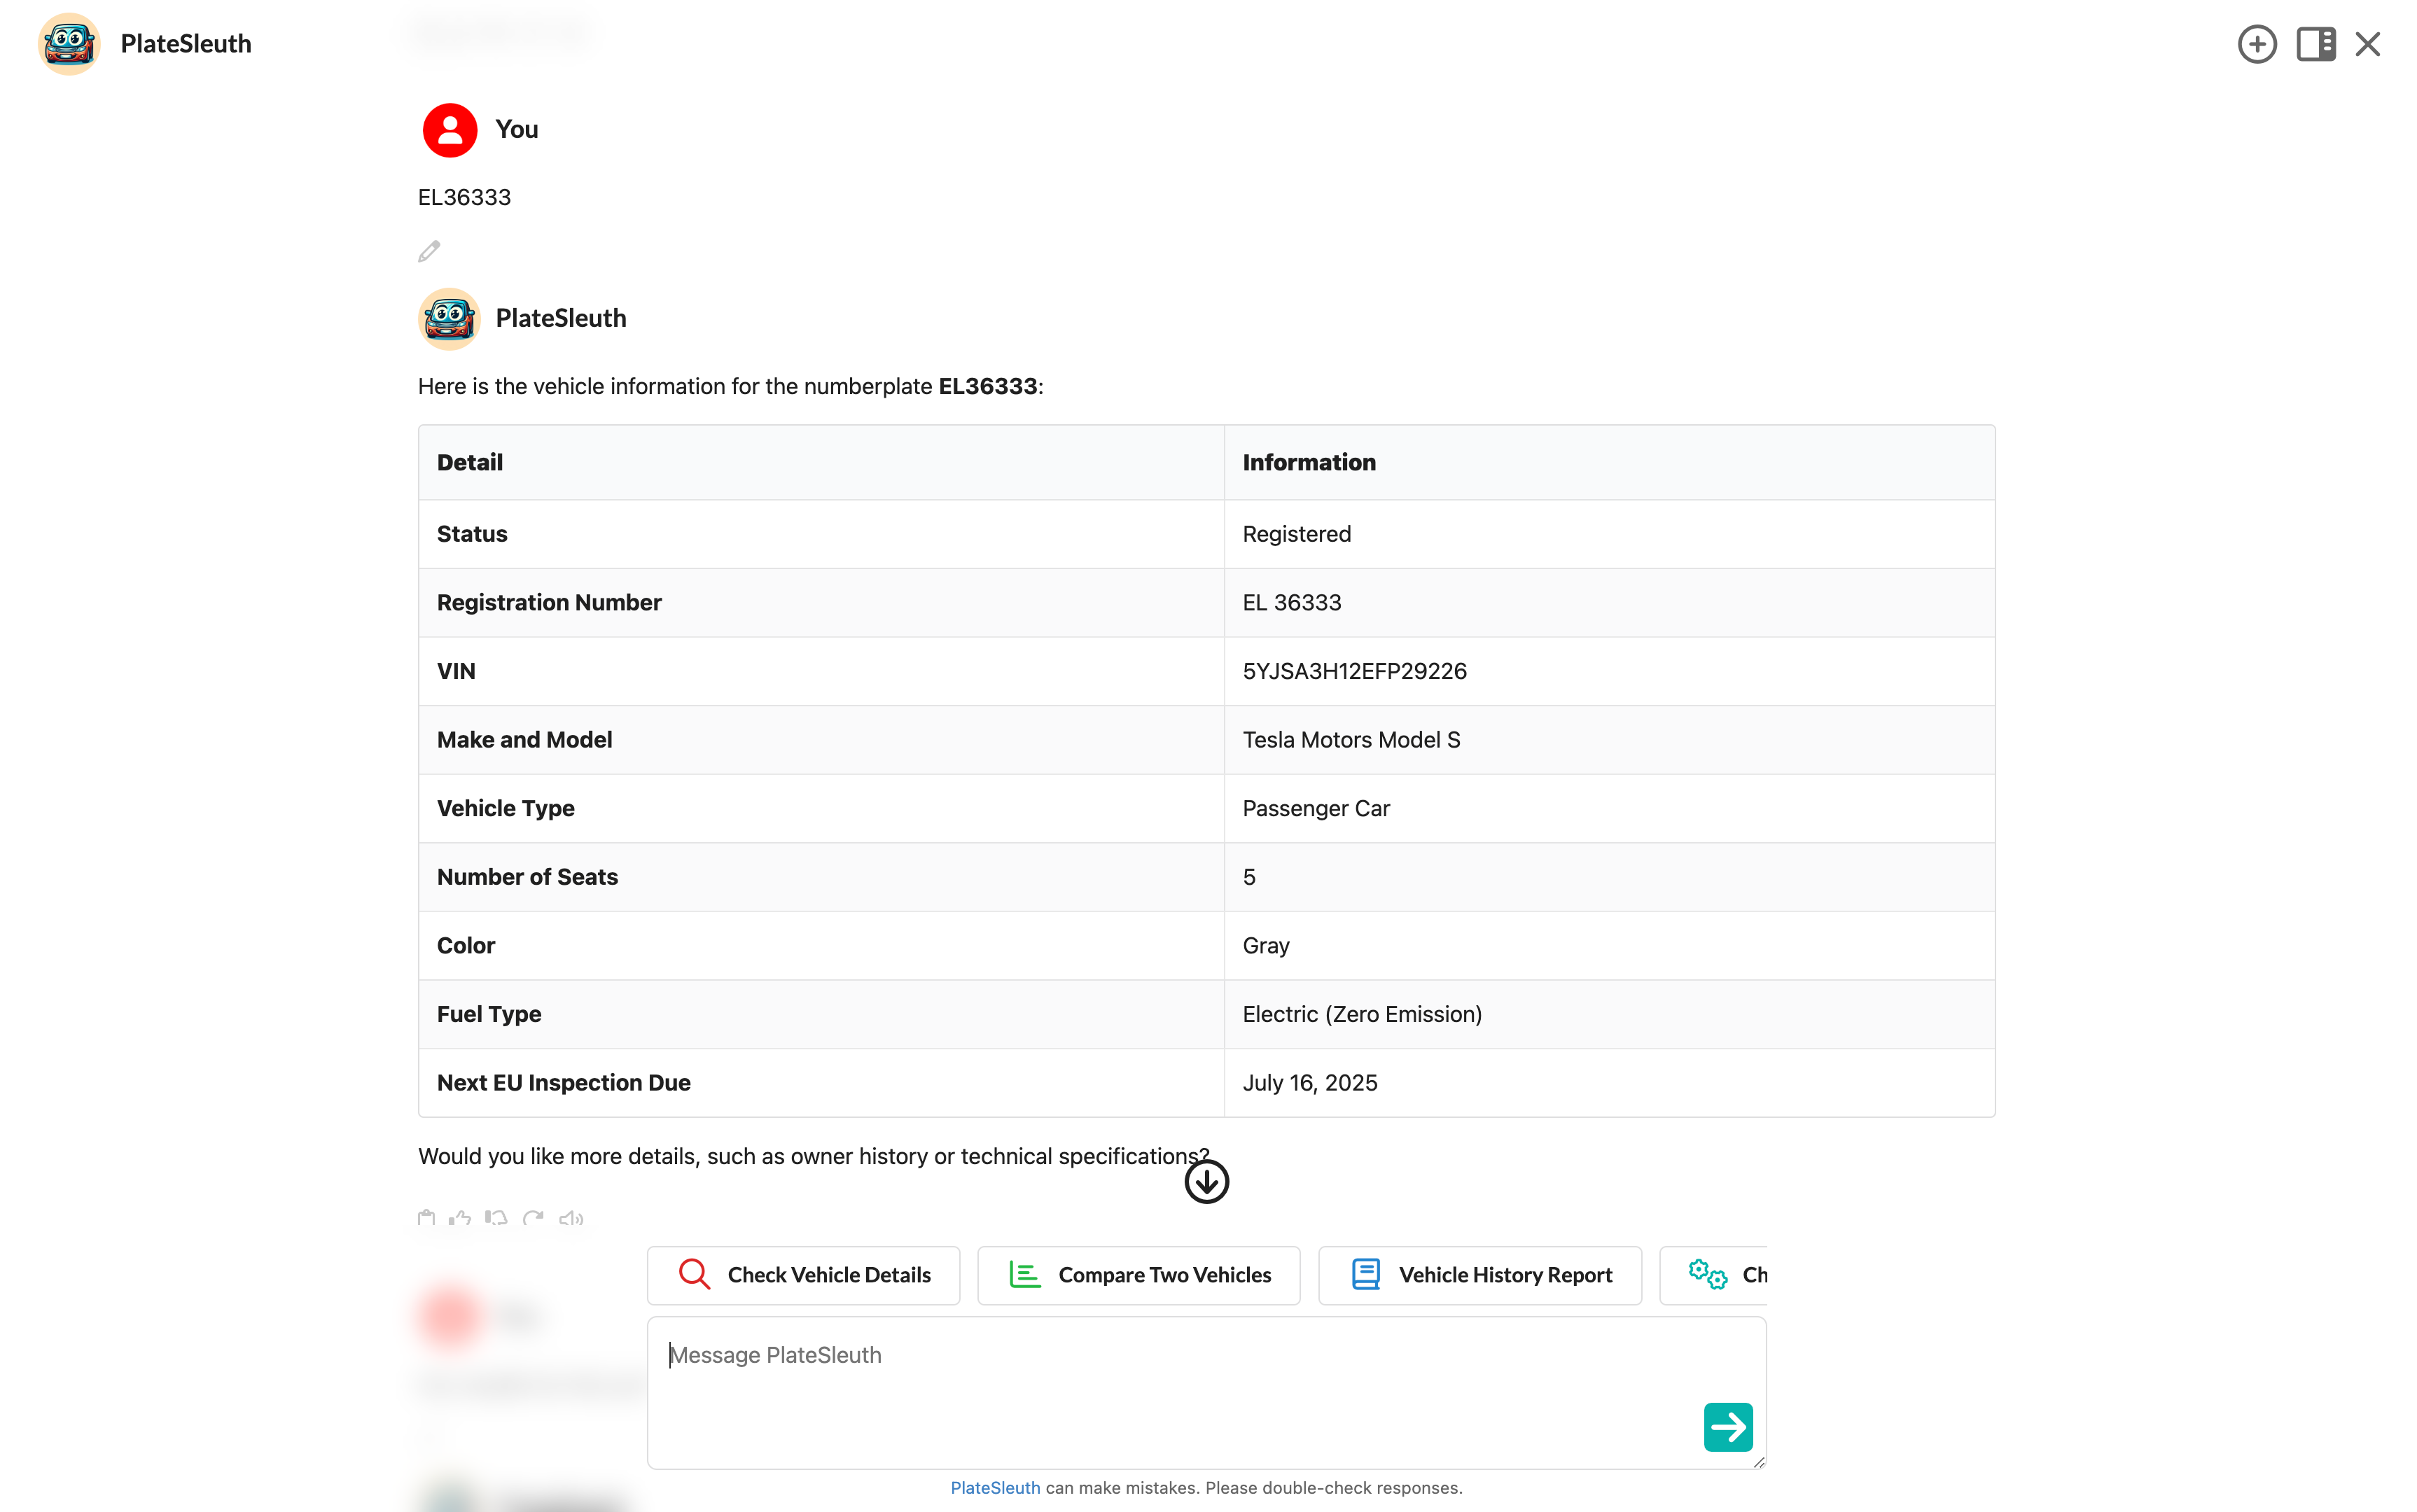Give thumbs up to the response
The width and height of the screenshot is (2417, 1512).
[460, 1218]
